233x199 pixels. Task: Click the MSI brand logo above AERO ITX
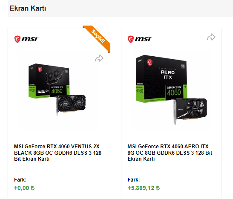coord(140,39)
